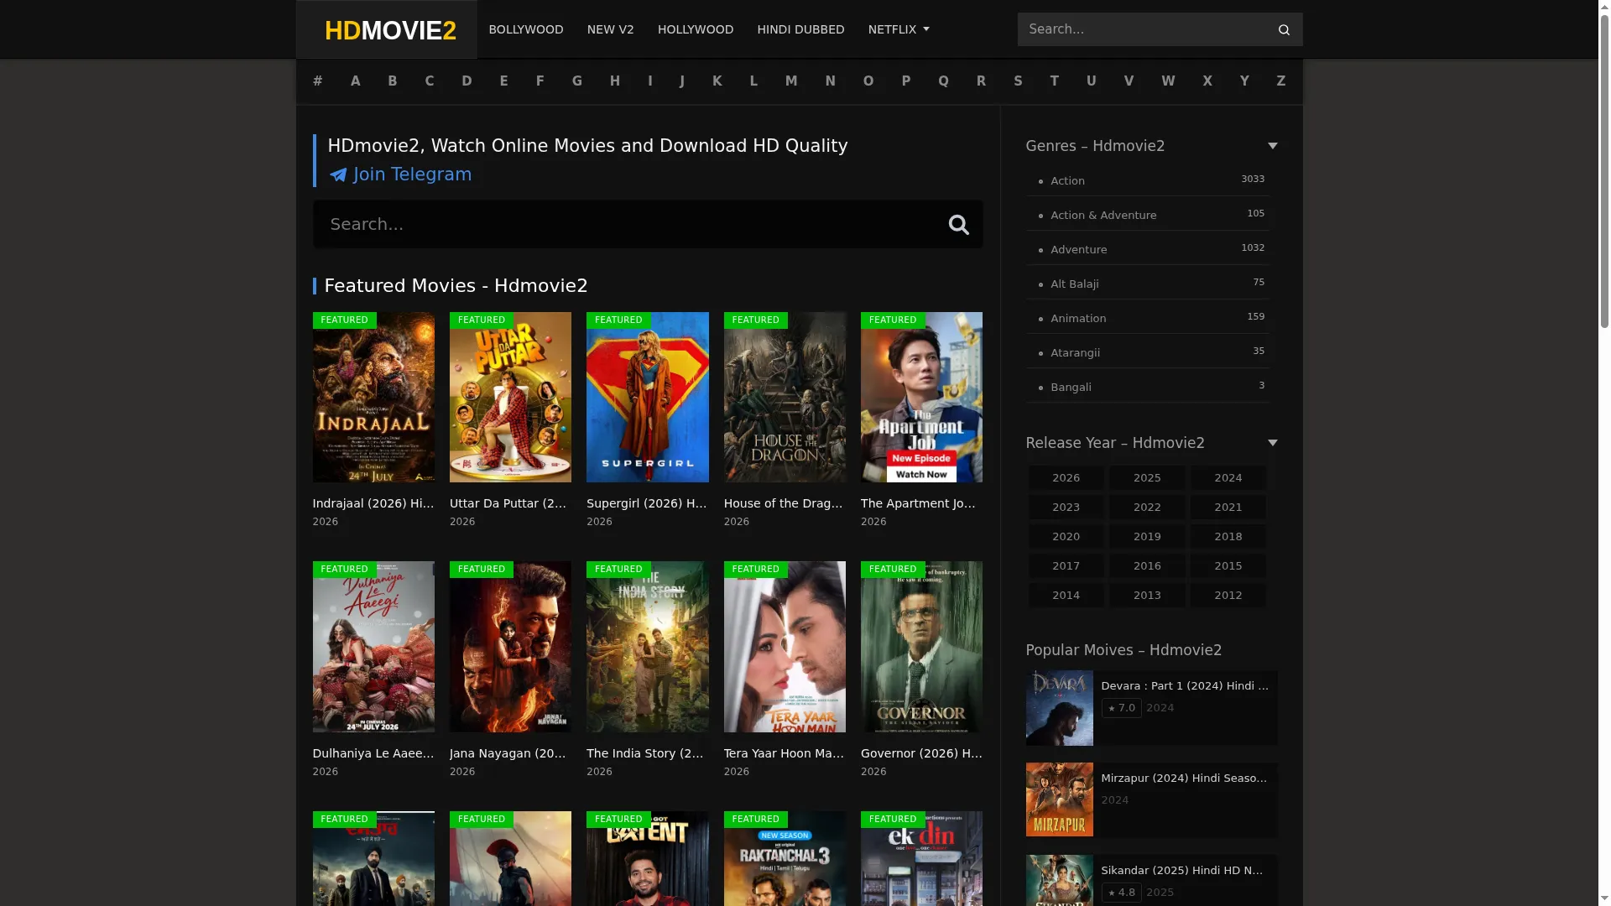Open the Governor poster
Screen dimensions: 1611x906
(921, 647)
